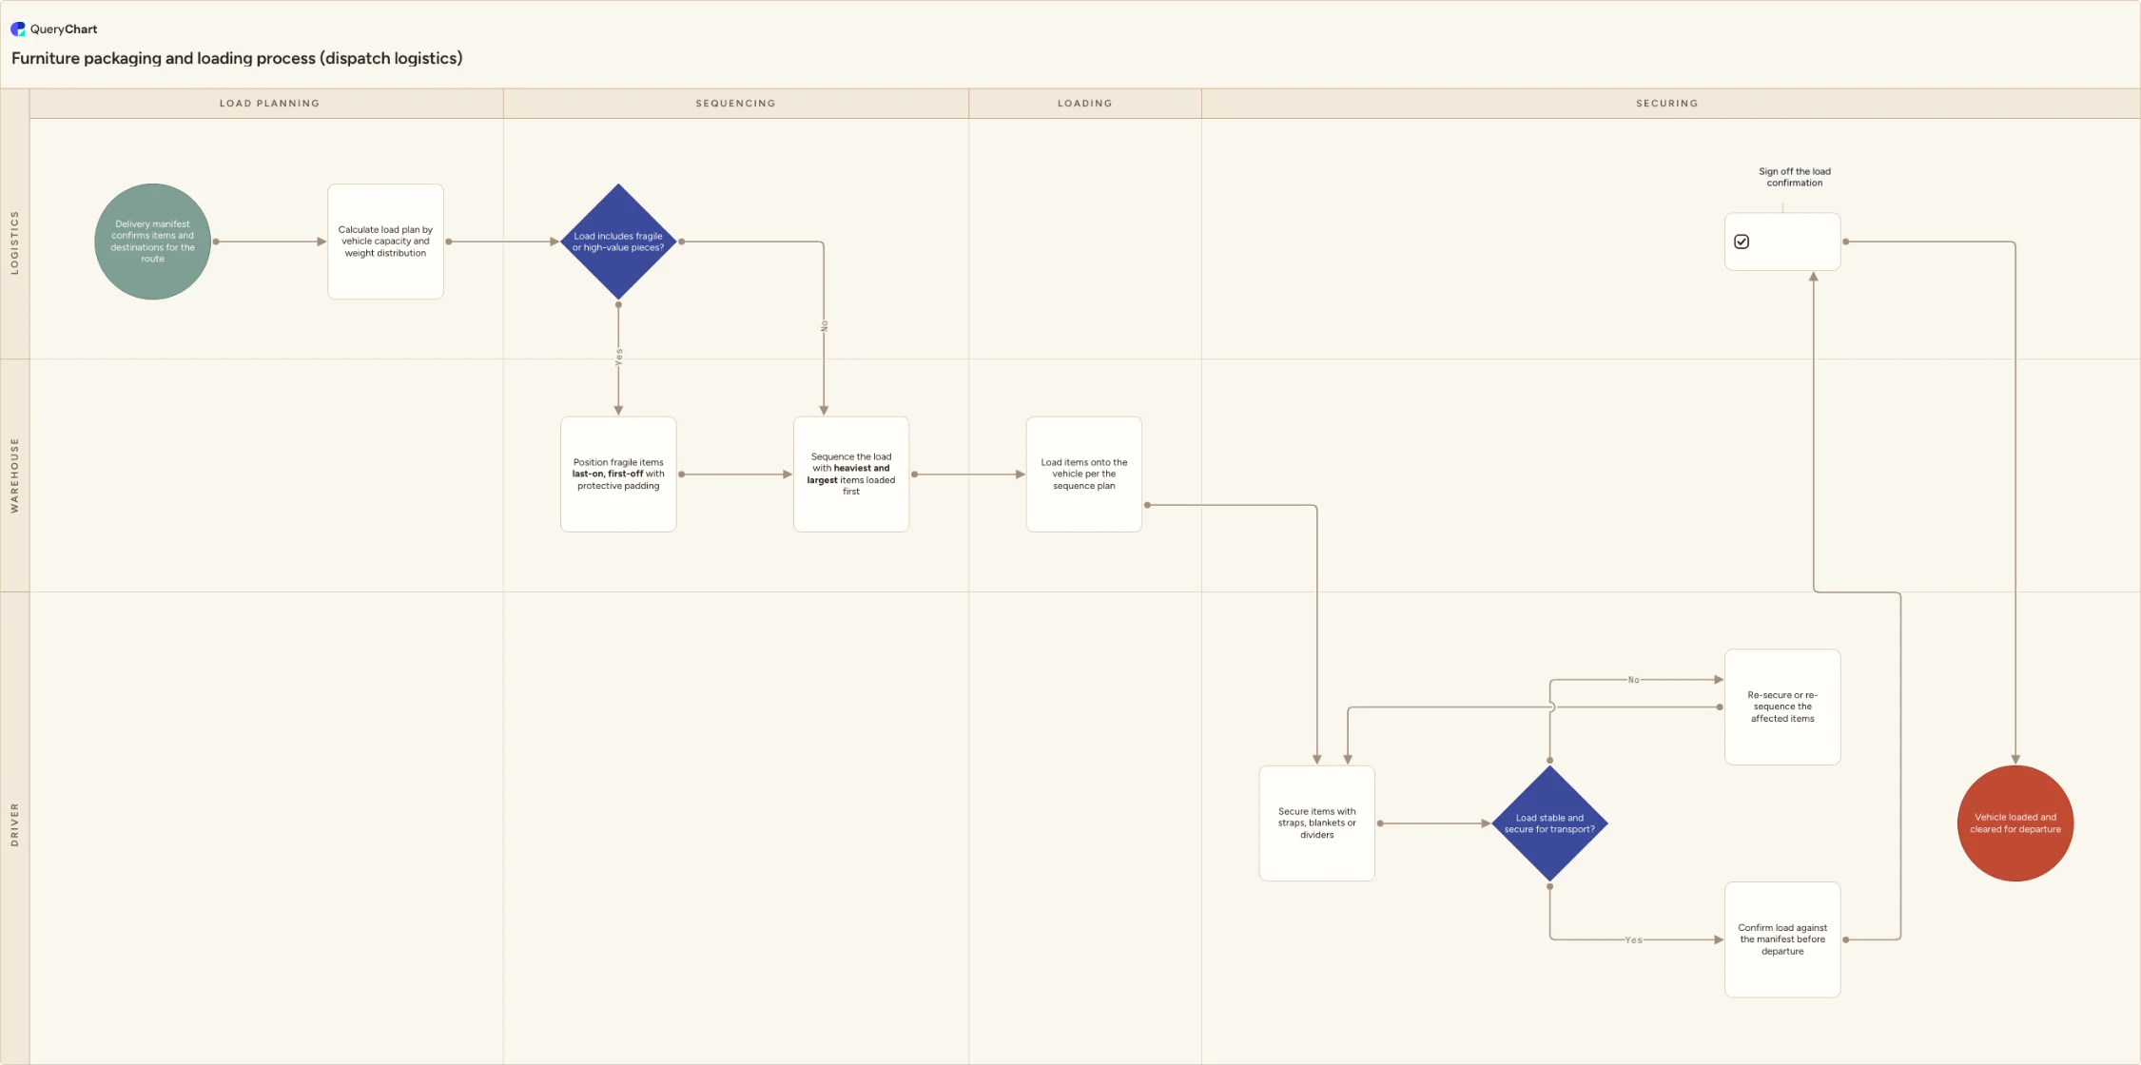The image size is (2141, 1065).
Task: Click the 'Yes' label below fragile decision
Action: [x=618, y=358]
